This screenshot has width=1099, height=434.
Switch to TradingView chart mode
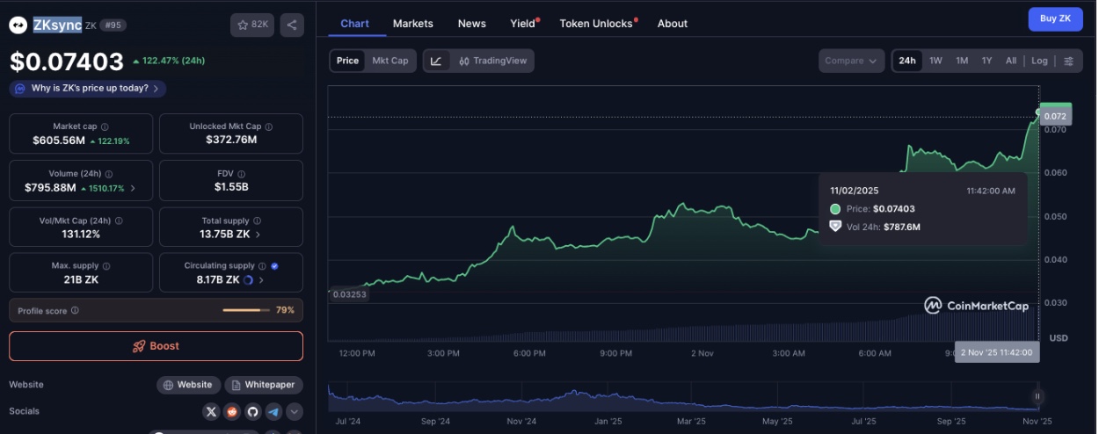[491, 61]
